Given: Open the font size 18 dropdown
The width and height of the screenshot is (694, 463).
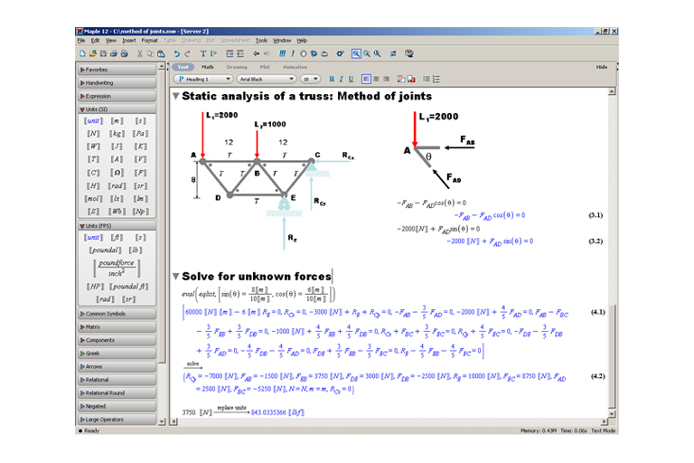Looking at the screenshot, I should (x=310, y=79).
